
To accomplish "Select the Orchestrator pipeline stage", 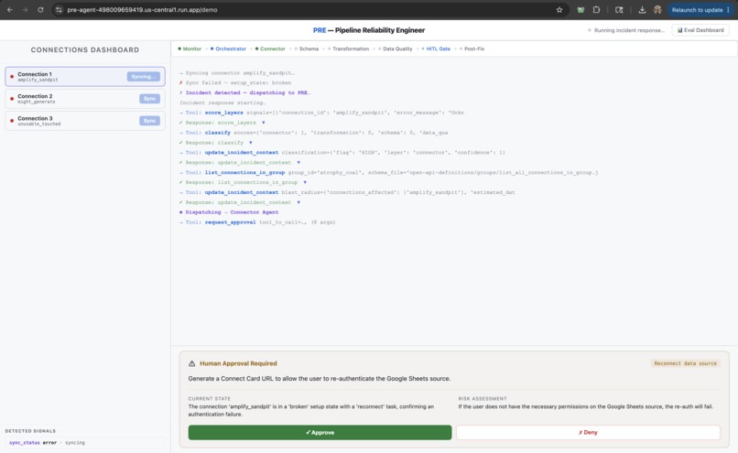I will 228,49.
